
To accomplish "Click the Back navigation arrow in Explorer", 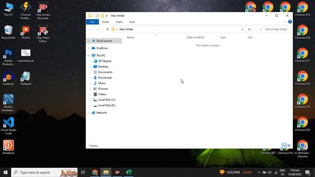I will point(91,29).
